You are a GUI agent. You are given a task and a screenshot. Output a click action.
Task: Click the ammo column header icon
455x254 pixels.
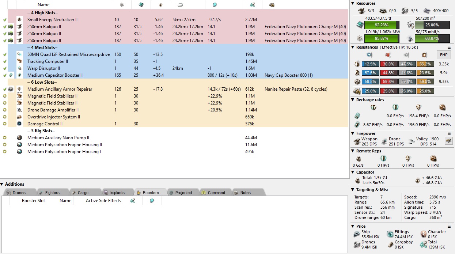(x=272, y=5)
